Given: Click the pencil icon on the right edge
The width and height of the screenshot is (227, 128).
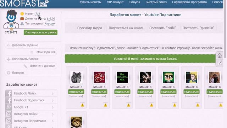Looking at the screenshot, I should click(220, 63).
